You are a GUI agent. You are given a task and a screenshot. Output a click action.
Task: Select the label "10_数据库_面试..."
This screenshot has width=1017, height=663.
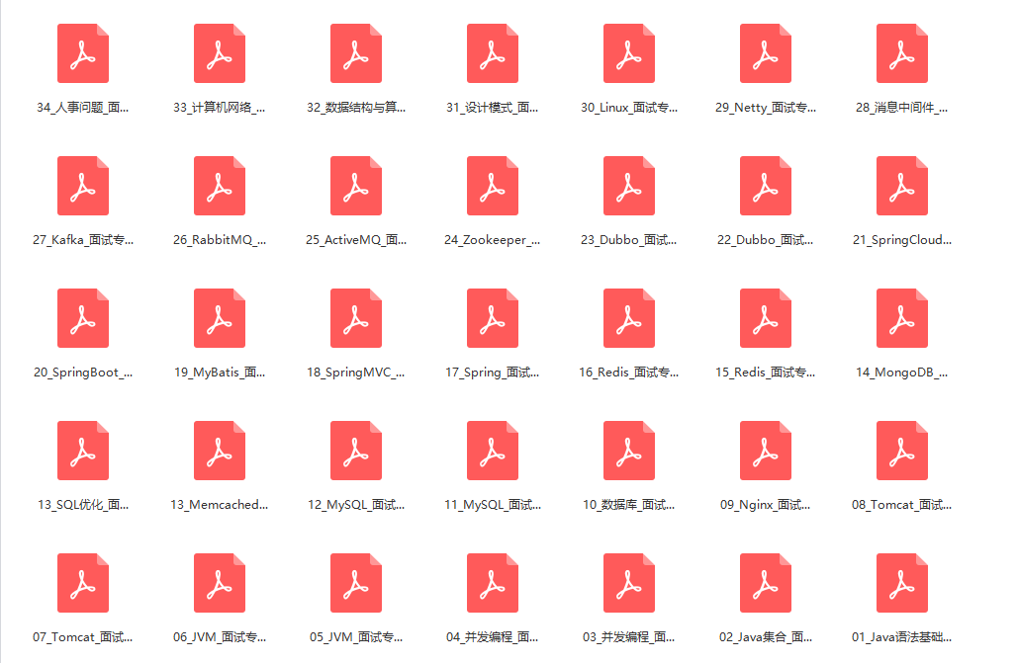tap(628, 505)
